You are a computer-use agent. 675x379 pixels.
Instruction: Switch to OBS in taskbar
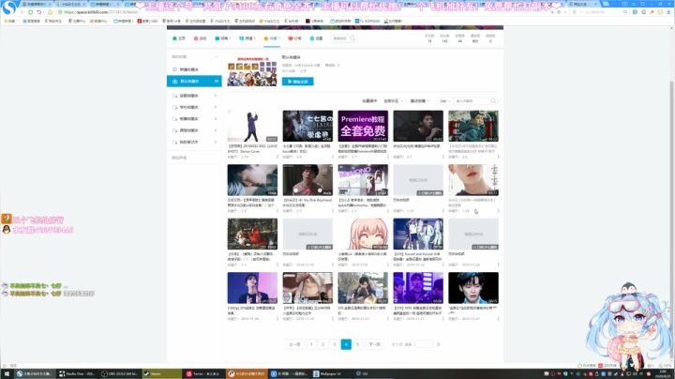click(120, 373)
